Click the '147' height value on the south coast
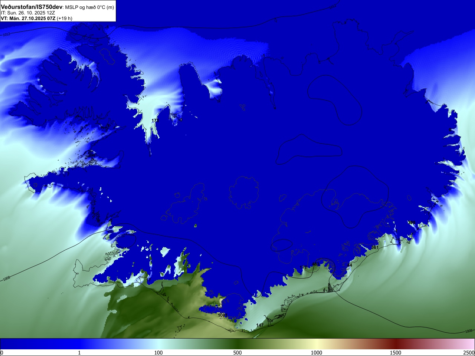 pos(260,325)
